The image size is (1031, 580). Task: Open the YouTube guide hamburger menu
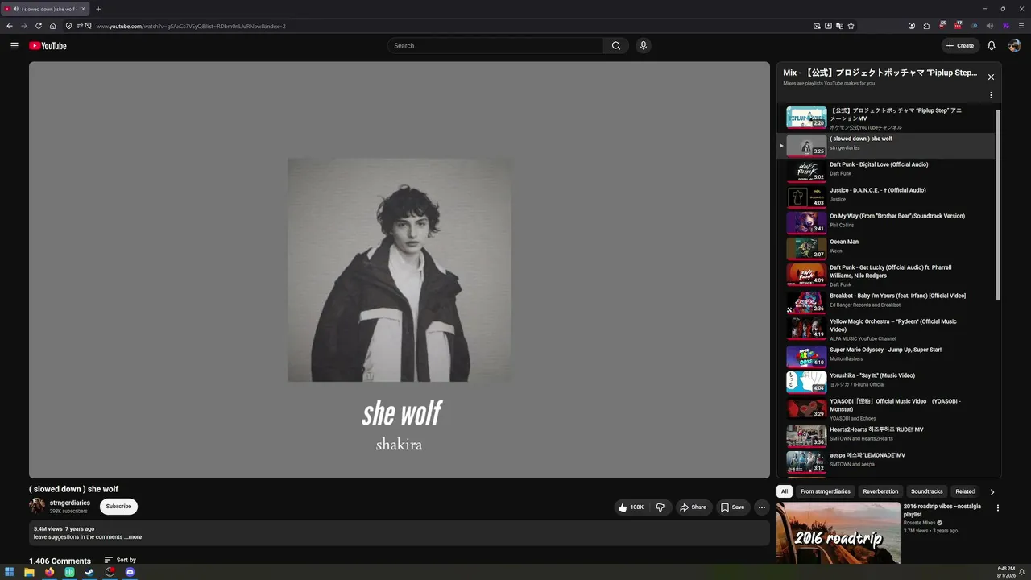click(x=14, y=46)
